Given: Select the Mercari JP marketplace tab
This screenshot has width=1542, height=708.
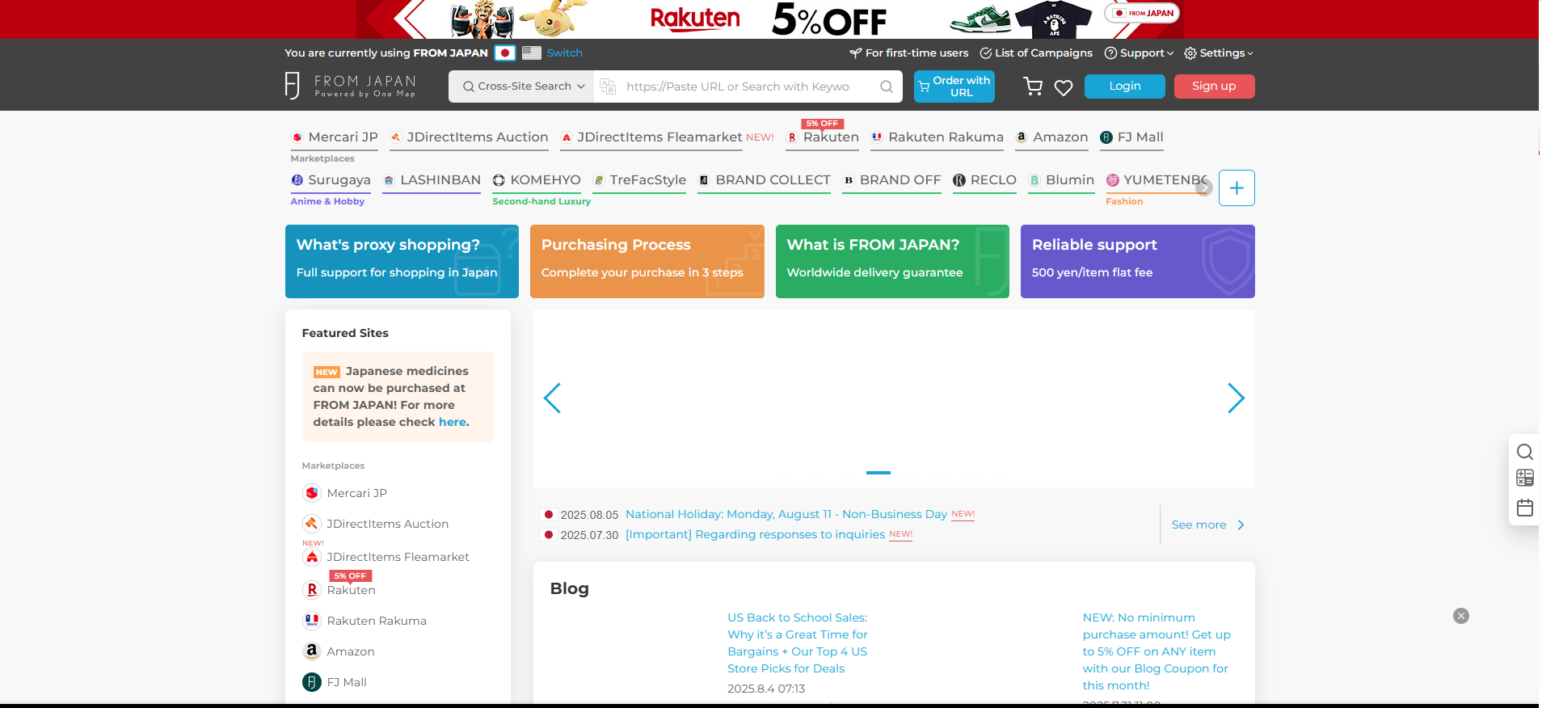Looking at the screenshot, I should tap(335, 137).
